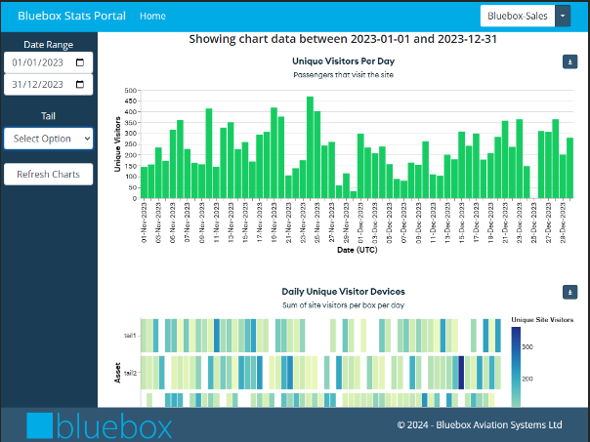Focus the end date field 31/12/2023
Image resolution: width=590 pixels, height=442 pixels.
[37, 85]
